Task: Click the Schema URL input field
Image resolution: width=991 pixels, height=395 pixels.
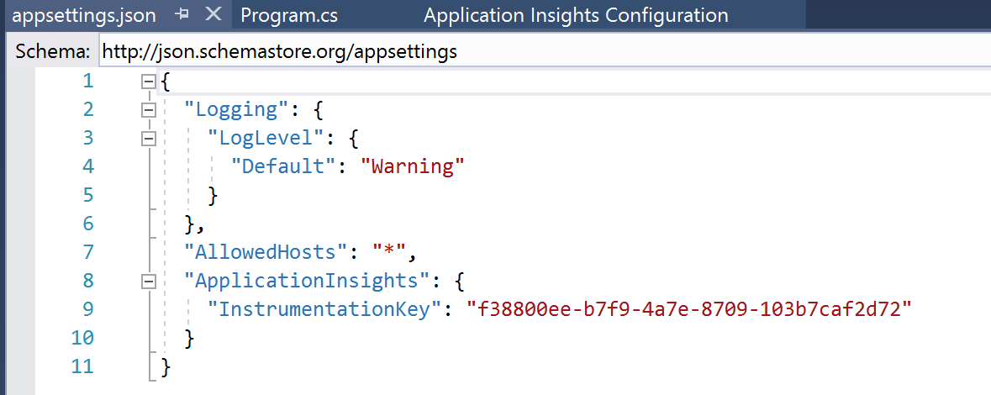Action: [538, 51]
